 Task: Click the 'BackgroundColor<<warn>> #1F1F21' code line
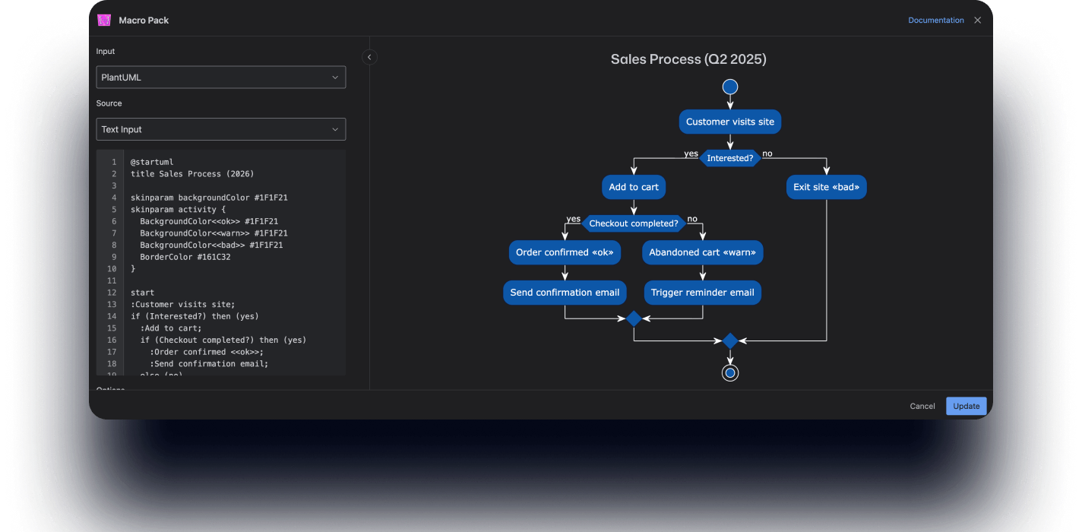pos(214,233)
